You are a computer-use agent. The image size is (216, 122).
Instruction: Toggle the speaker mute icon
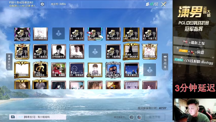[131, 117]
